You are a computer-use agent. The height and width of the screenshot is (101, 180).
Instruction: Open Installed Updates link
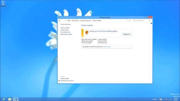65,79
